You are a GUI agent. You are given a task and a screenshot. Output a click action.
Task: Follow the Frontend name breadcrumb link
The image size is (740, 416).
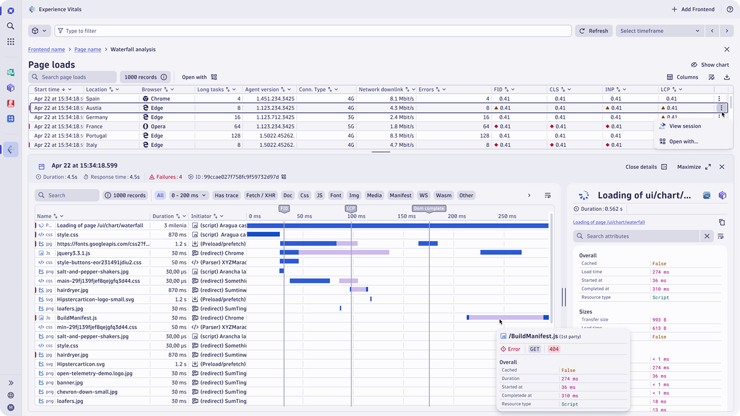point(47,50)
